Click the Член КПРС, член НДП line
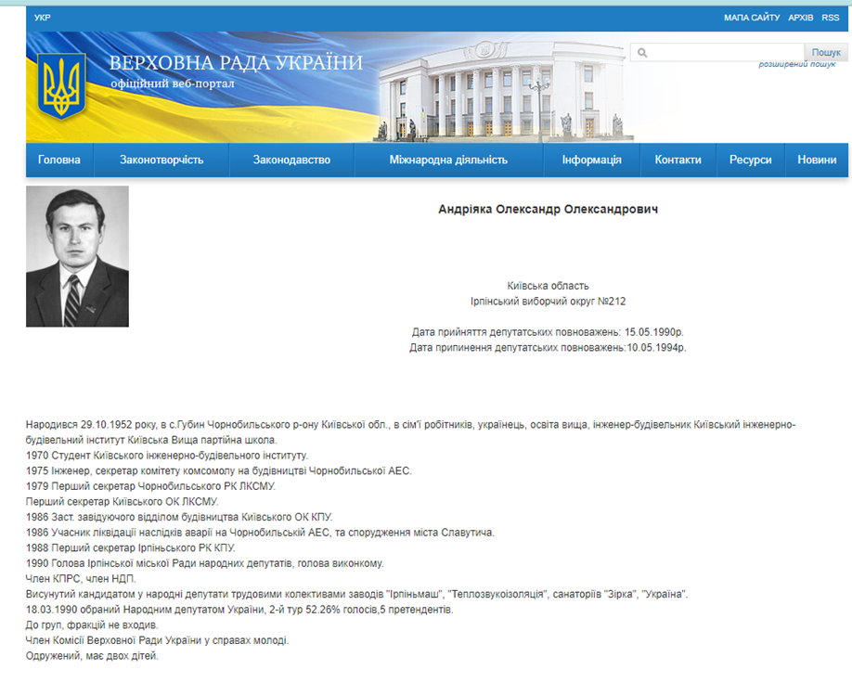This screenshot has height=682, width=852. [81, 579]
